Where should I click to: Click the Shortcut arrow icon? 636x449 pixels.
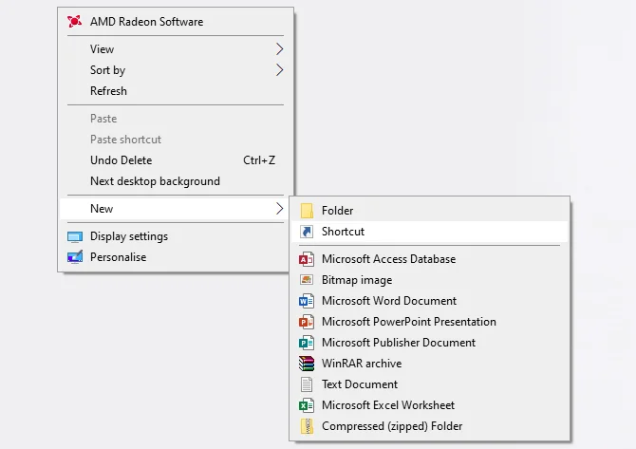click(307, 232)
